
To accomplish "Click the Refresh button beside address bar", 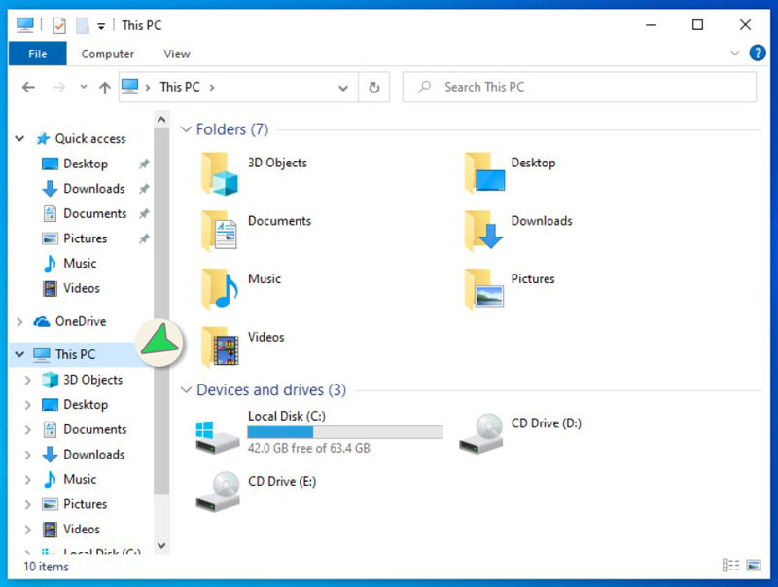I will coord(373,87).
